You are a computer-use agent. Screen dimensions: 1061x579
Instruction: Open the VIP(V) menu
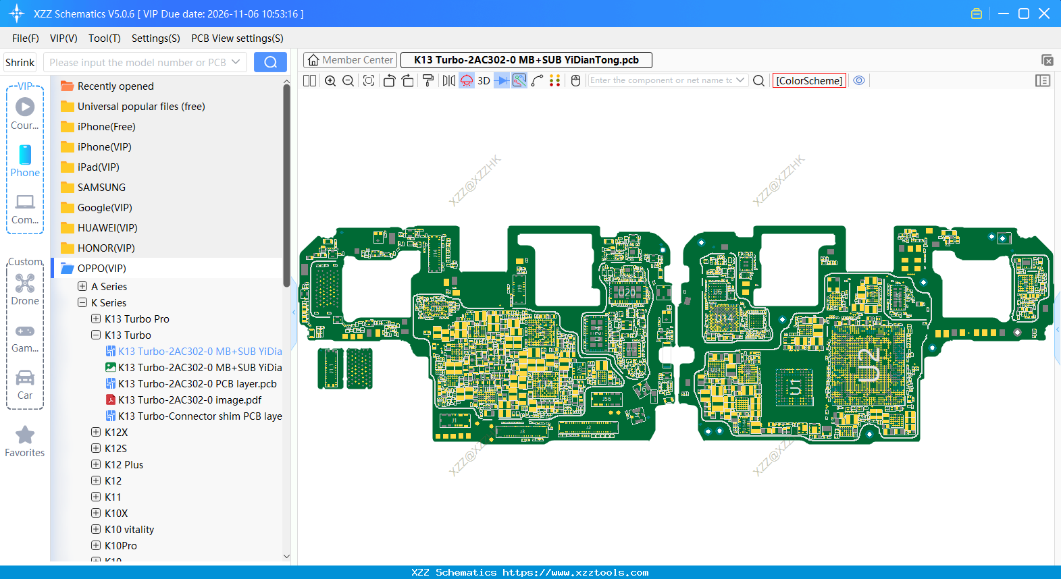click(x=63, y=38)
